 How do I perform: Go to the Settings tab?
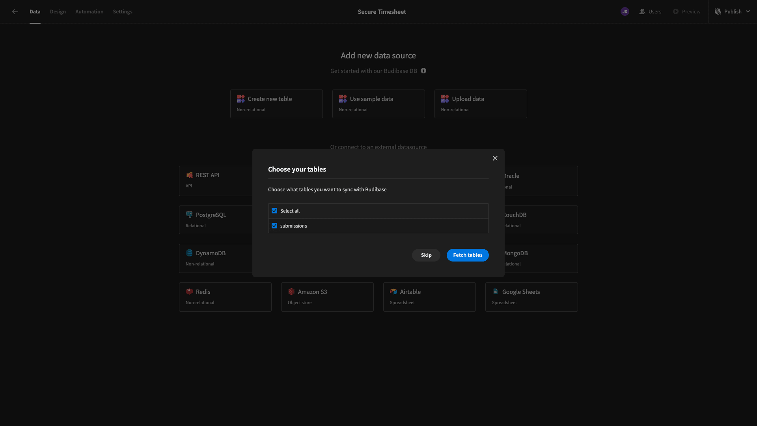coord(123,12)
